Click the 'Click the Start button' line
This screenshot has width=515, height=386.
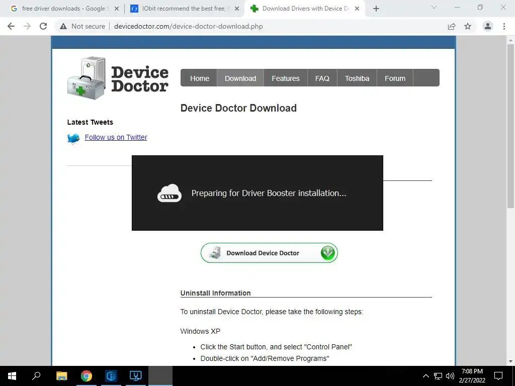click(276, 347)
